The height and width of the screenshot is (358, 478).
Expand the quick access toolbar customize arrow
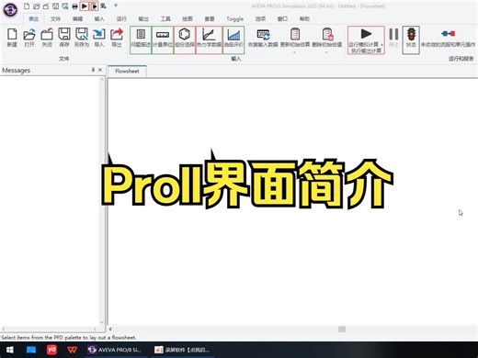point(116,6)
